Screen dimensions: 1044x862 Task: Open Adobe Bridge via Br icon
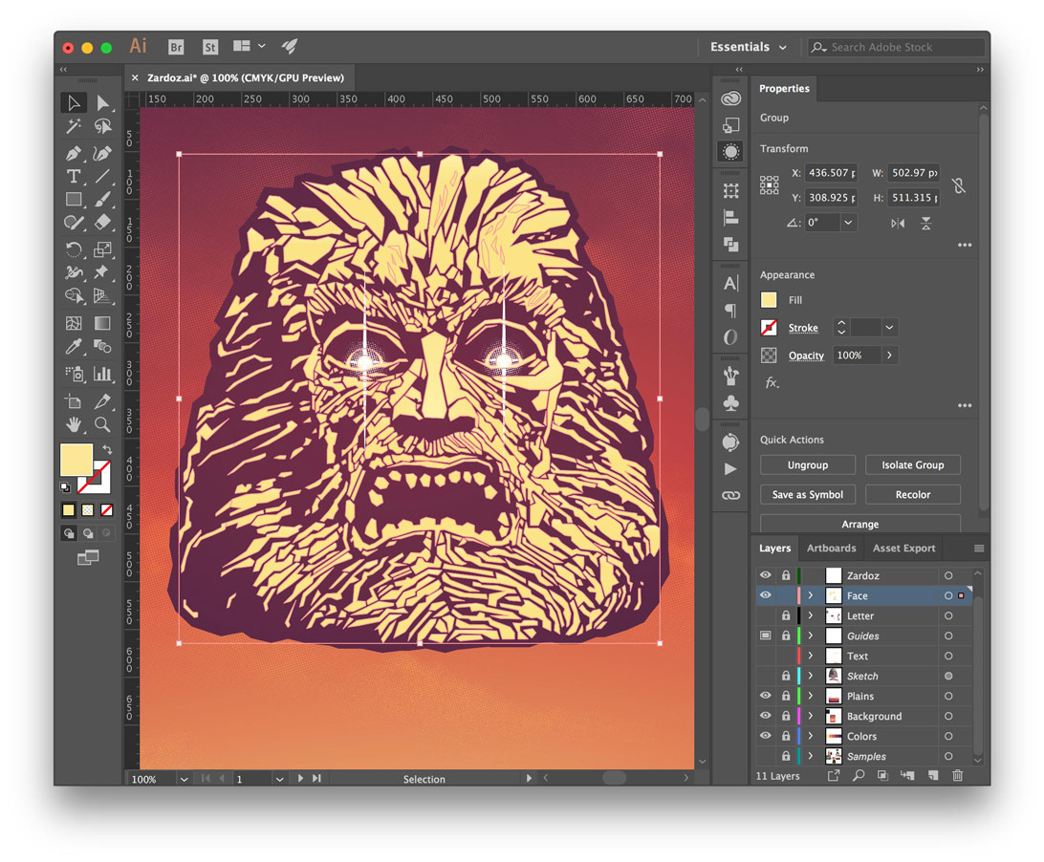tap(176, 47)
